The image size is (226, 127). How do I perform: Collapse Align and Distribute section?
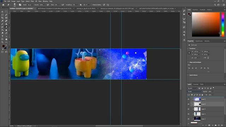point(188,62)
